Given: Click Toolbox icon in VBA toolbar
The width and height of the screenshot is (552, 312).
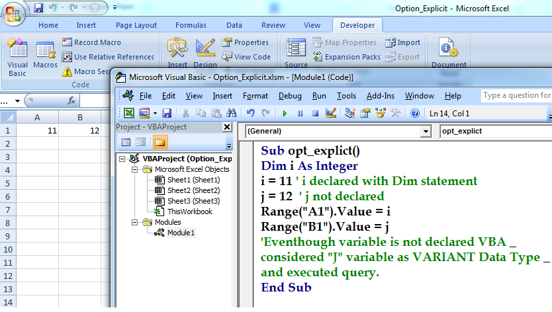Looking at the screenshot, I should [x=396, y=113].
